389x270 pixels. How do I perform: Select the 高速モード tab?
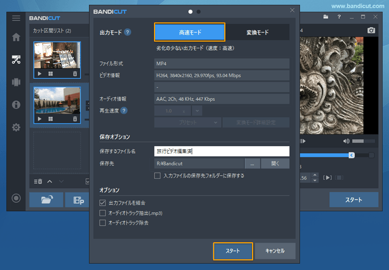pos(190,33)
